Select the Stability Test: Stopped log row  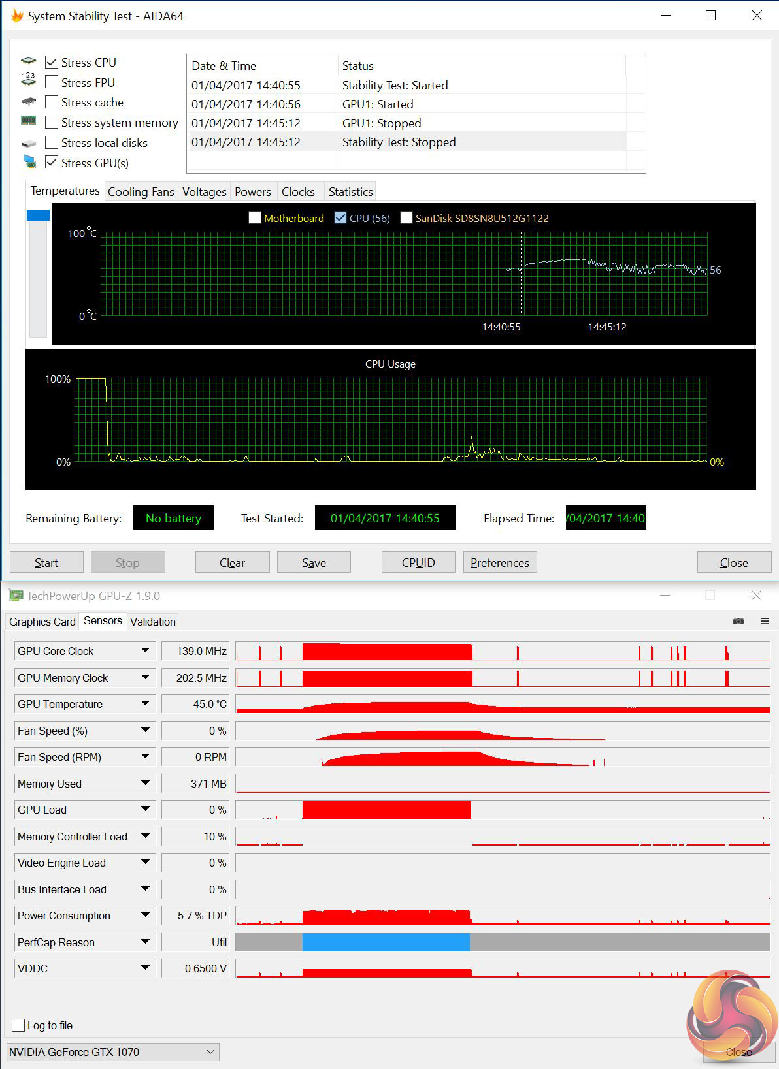pos(408,142)
